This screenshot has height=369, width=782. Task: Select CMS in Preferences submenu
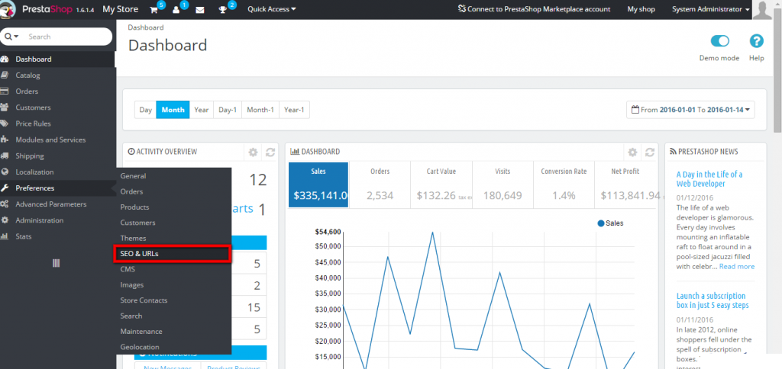(128, 269)
